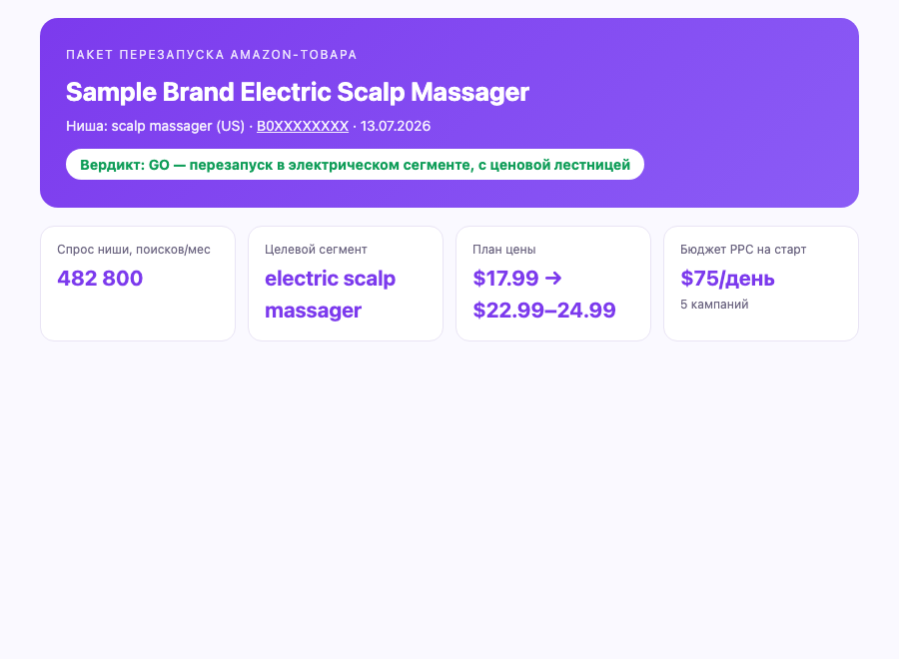Click the label План цены
Viewport: 899px width, 659px height.
(504, 250)
